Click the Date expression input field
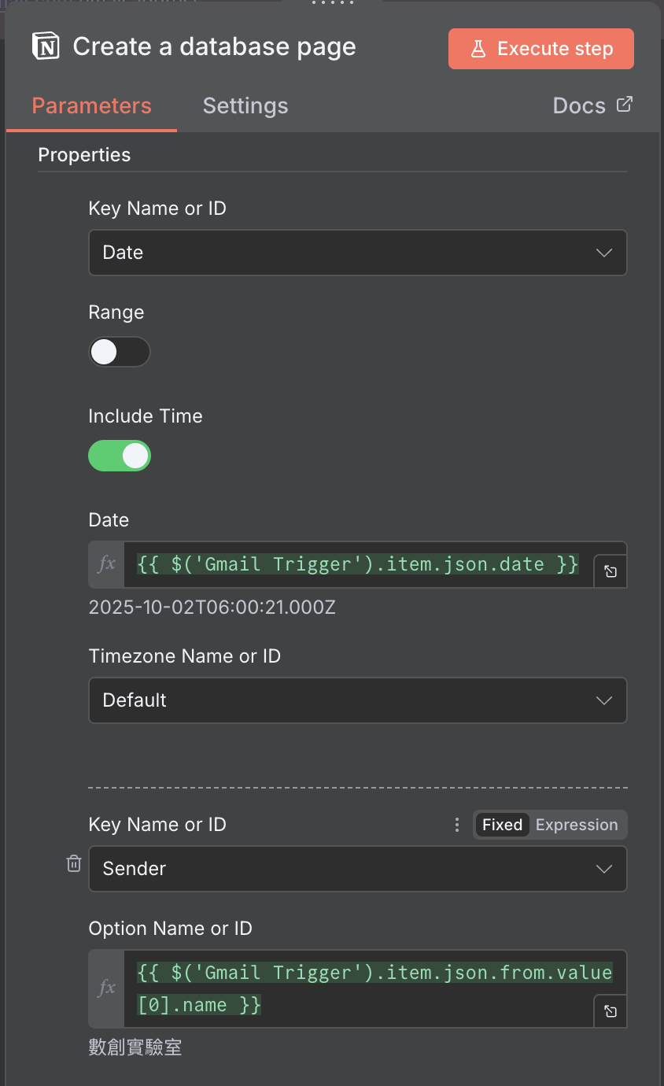This screenshot has width=664, height=1086. tap(358, 564)
